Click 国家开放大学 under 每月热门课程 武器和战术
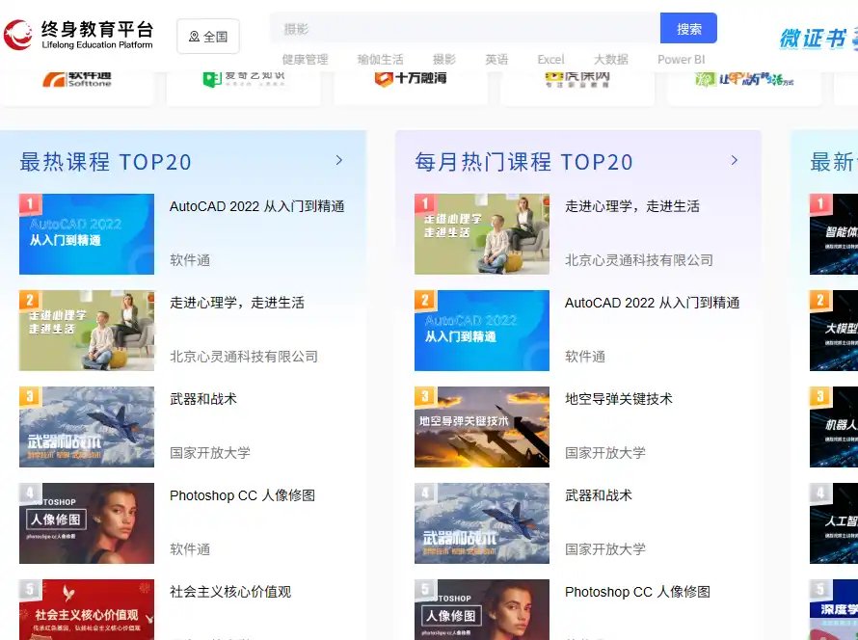 [x=605, y=549]
